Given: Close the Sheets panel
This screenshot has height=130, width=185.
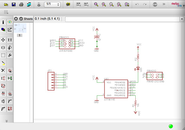Looking at the screenshot, I should 16,19.
